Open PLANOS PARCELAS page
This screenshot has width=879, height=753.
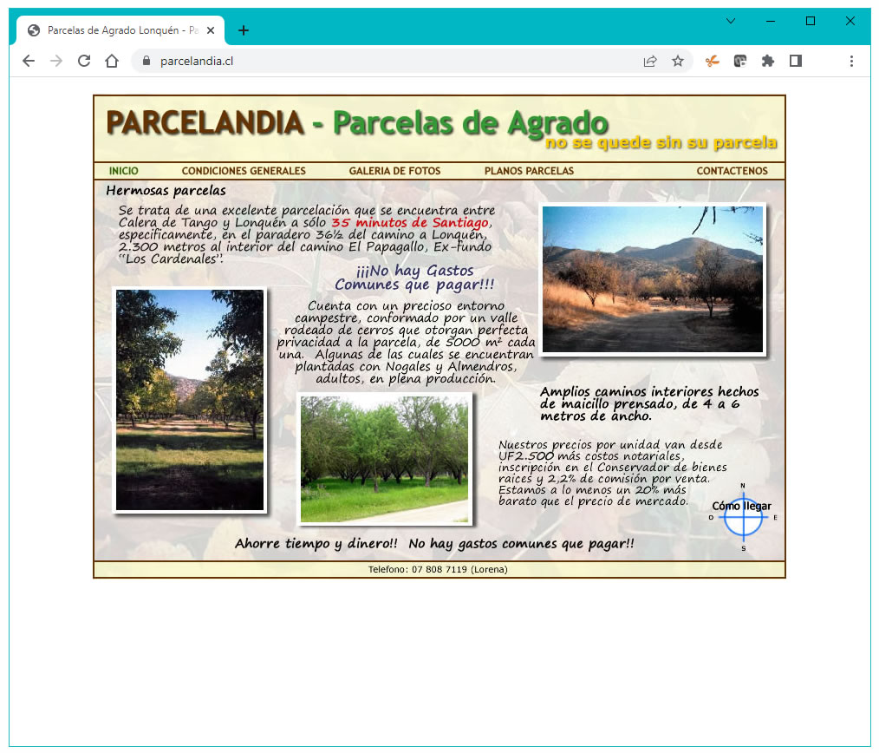529,171
